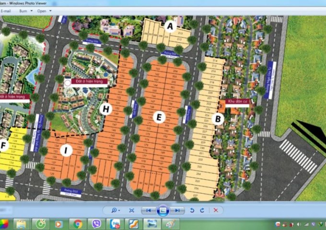Open the Burn menu
The image size is (326, 230).
[23, 11]
